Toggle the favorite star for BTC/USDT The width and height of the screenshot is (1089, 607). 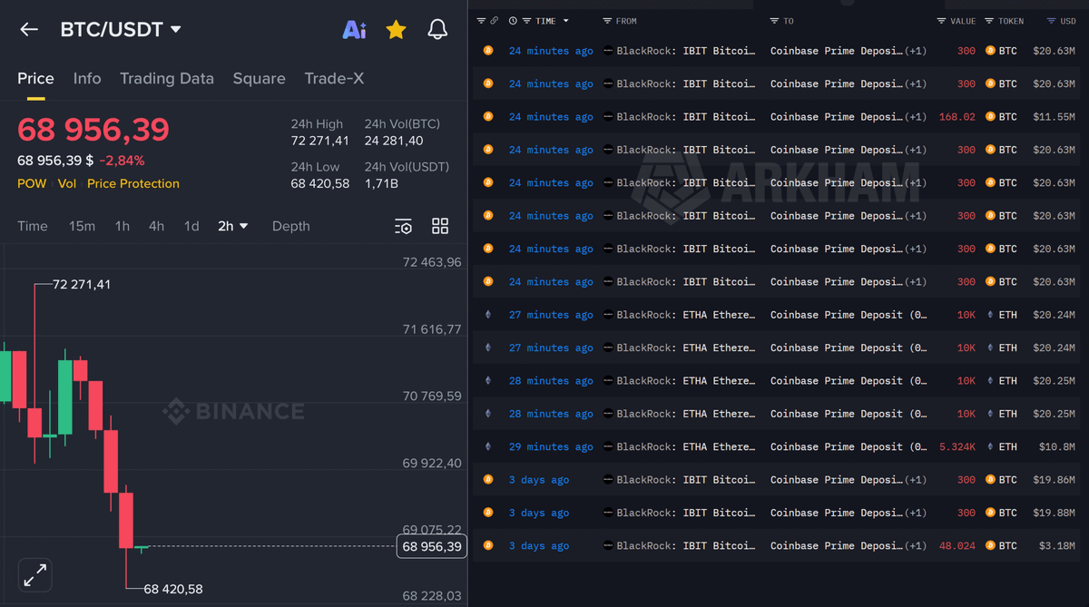click(x=396, y=30)
